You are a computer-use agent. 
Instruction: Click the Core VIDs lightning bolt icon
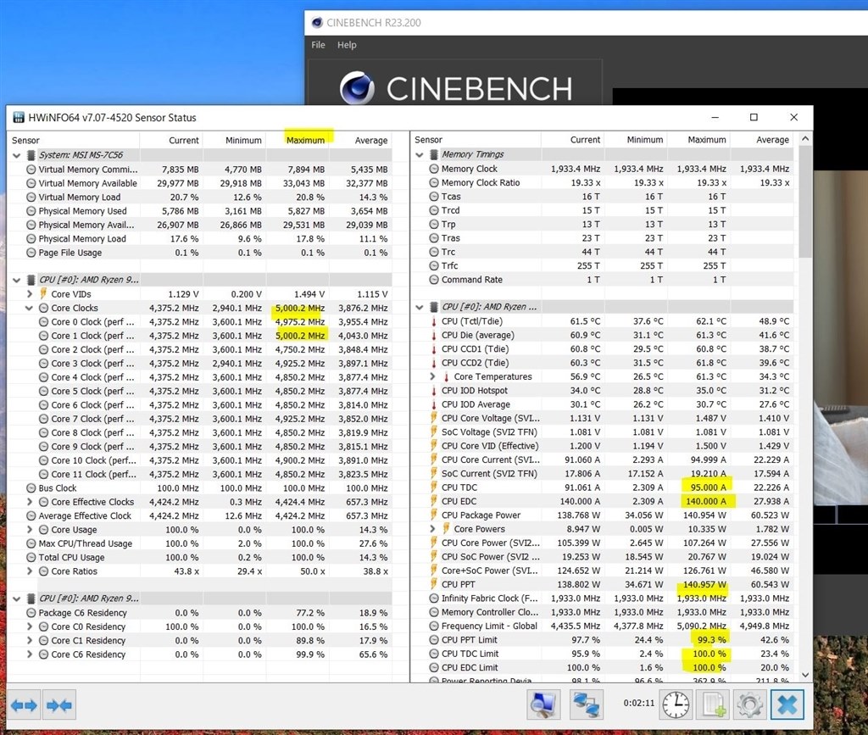(43, 293)
